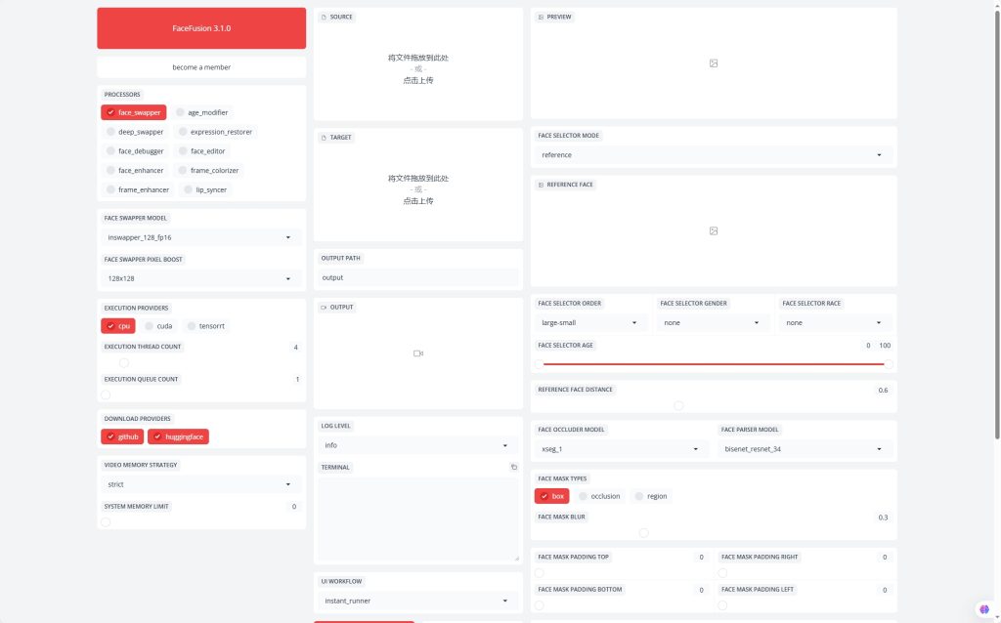
Task: Click the Face Selector Age maximum value field
Action: pyautogui.click(x=884, y=346)
